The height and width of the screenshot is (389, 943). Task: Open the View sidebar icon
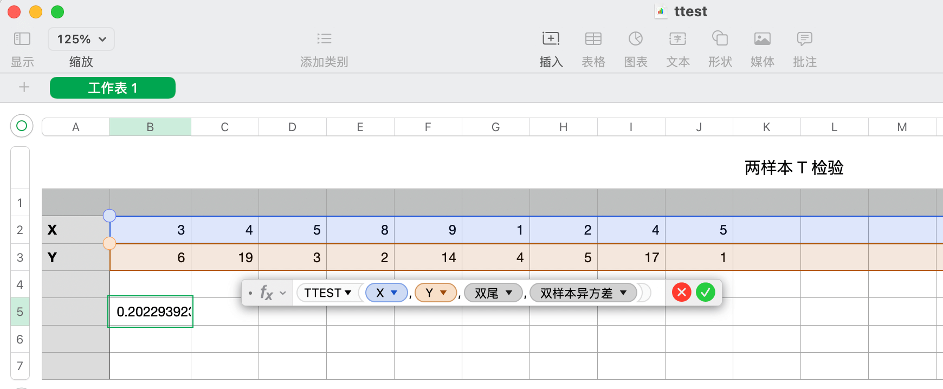coord(22,39)
